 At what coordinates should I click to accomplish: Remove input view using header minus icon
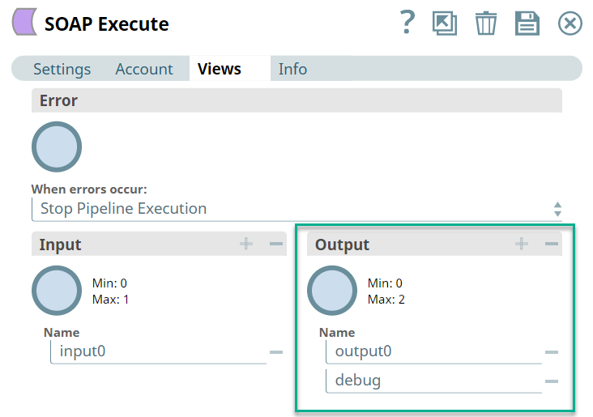[x=276, y=244]
